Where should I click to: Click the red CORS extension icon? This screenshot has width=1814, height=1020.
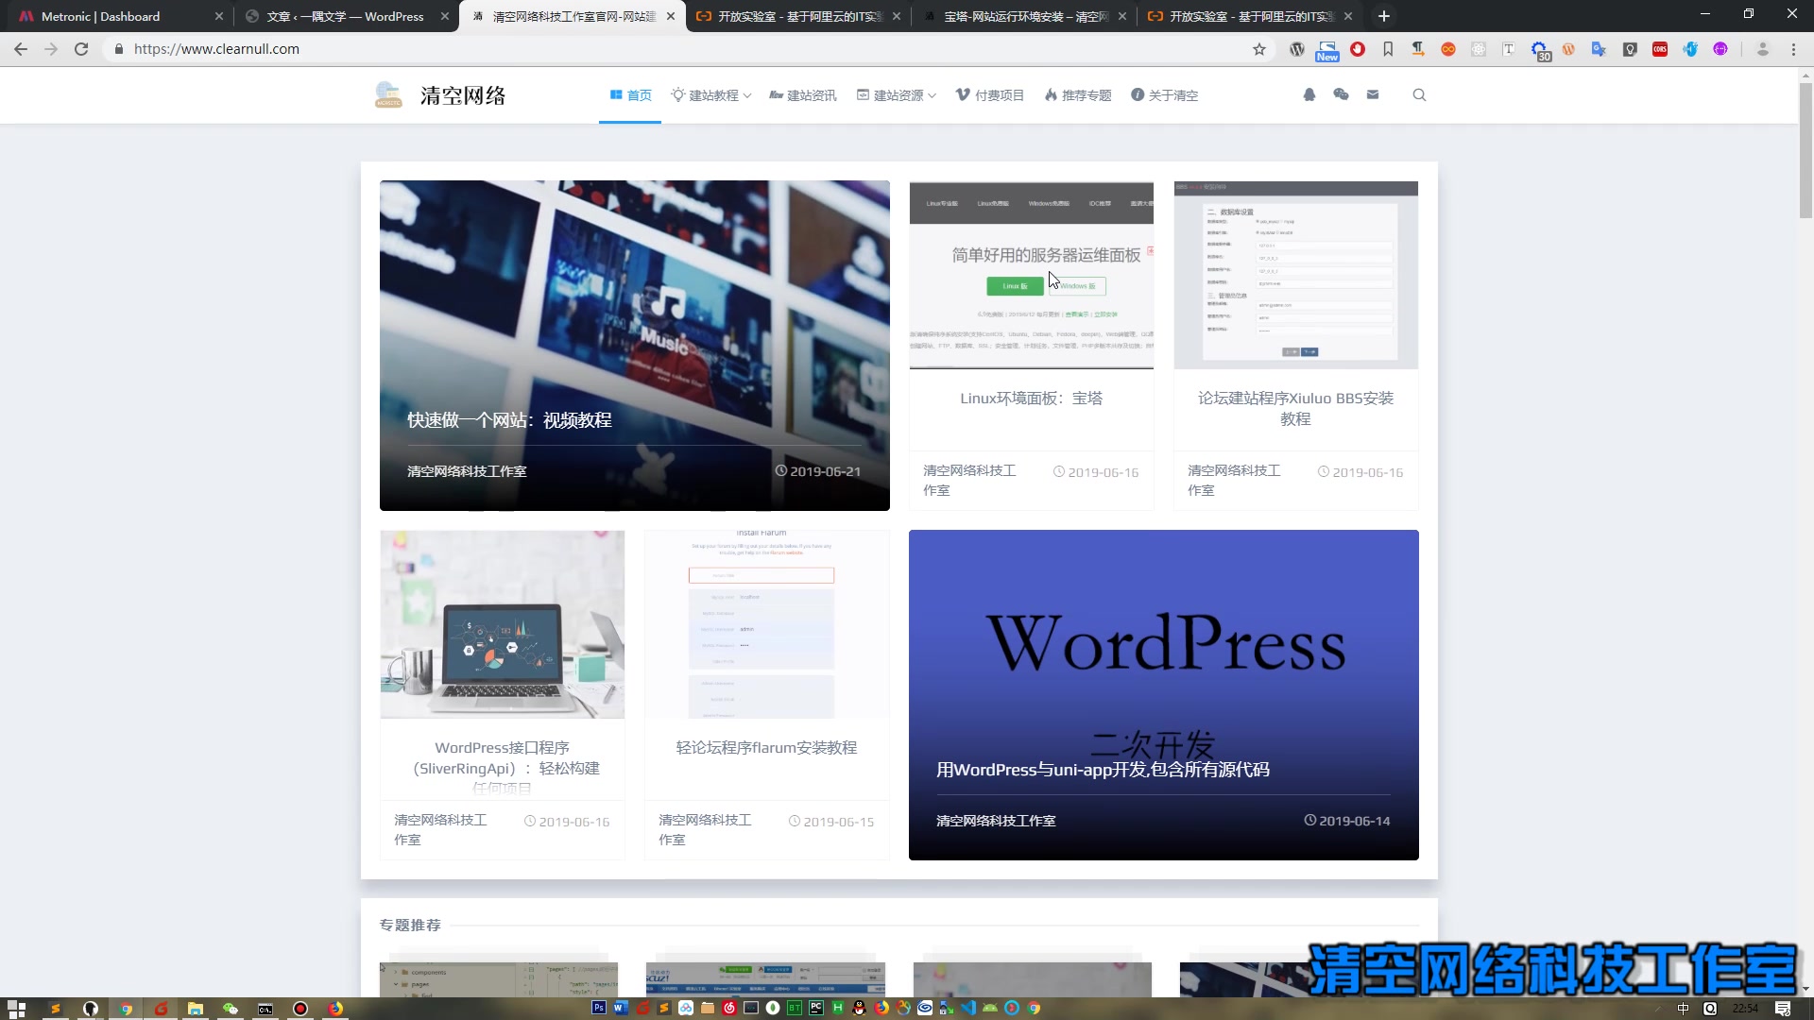(x=1660, y=49)
